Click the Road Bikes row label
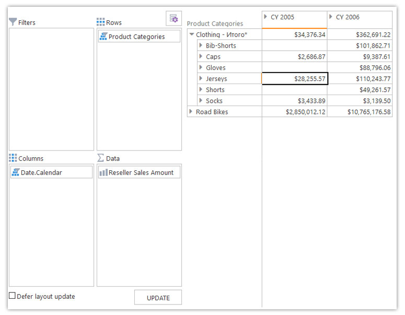 212,112
